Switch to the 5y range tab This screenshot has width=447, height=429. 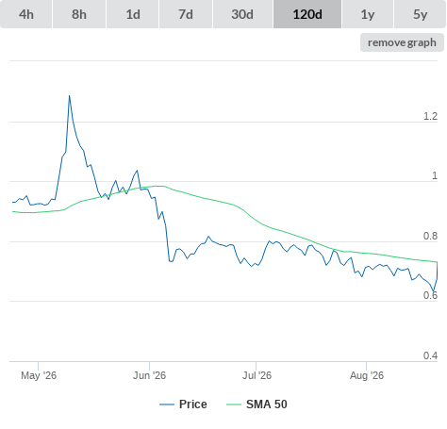coord(420,14)
